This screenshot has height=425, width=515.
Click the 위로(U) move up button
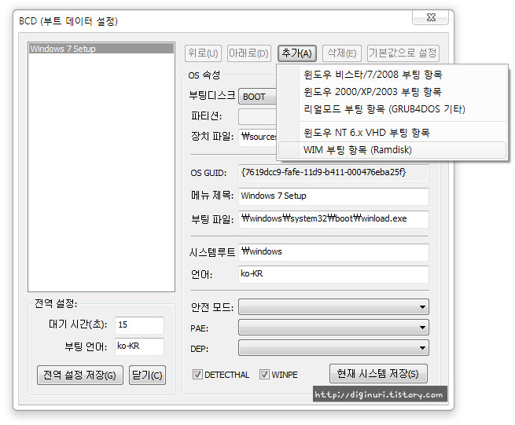tap(204, 53)
